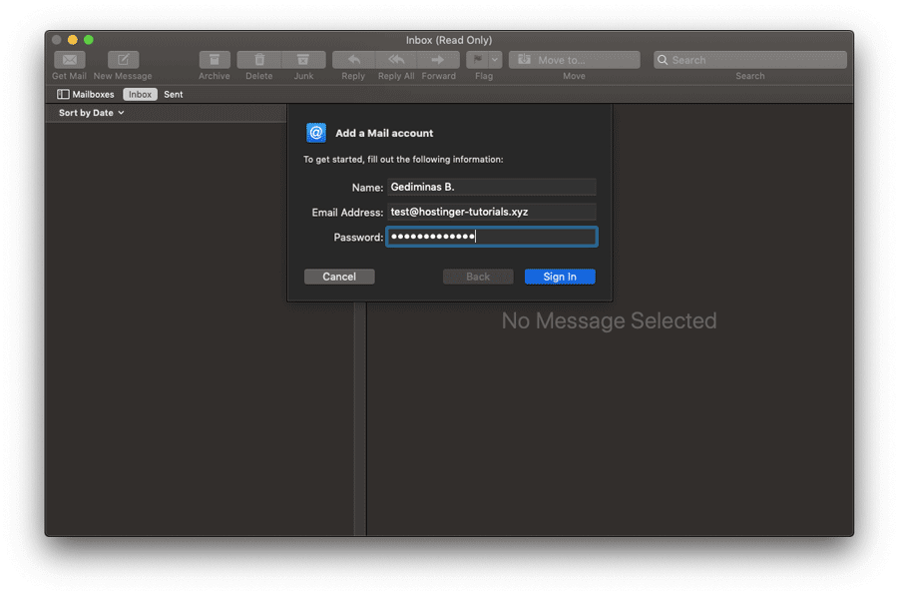The width and height of the screenshot is (898, 595).
Task: Minimize the Mail window with yellow button
Action: (x=72, y=40)
